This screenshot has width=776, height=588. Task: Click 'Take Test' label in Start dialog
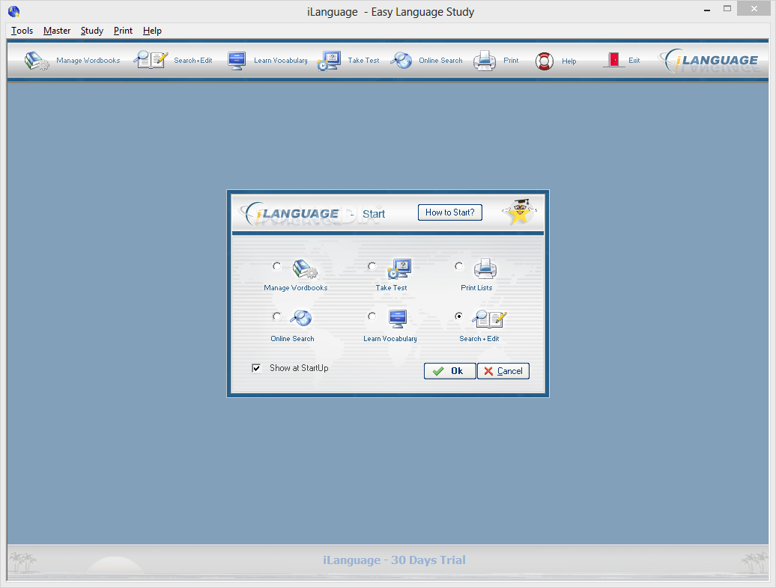[x=391, y=287]
